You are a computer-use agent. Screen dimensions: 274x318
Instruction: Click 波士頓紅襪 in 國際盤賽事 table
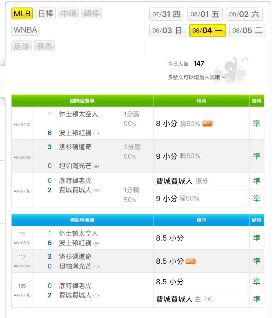(75, 133)
